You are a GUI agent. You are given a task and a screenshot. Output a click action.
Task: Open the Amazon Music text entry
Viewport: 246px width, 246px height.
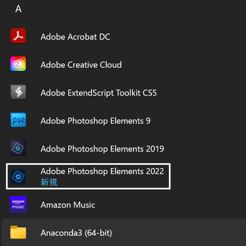(x=68, y=205)
